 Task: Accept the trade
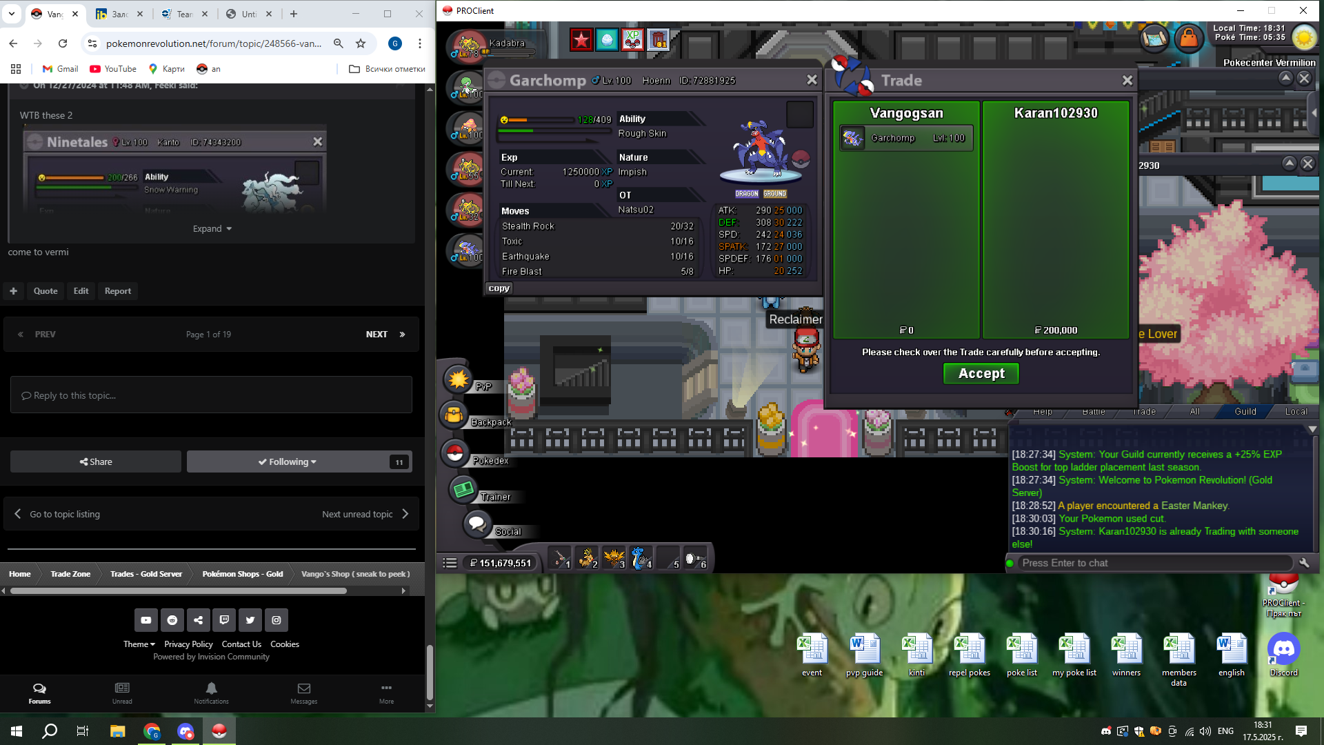(x=981, y=373)
